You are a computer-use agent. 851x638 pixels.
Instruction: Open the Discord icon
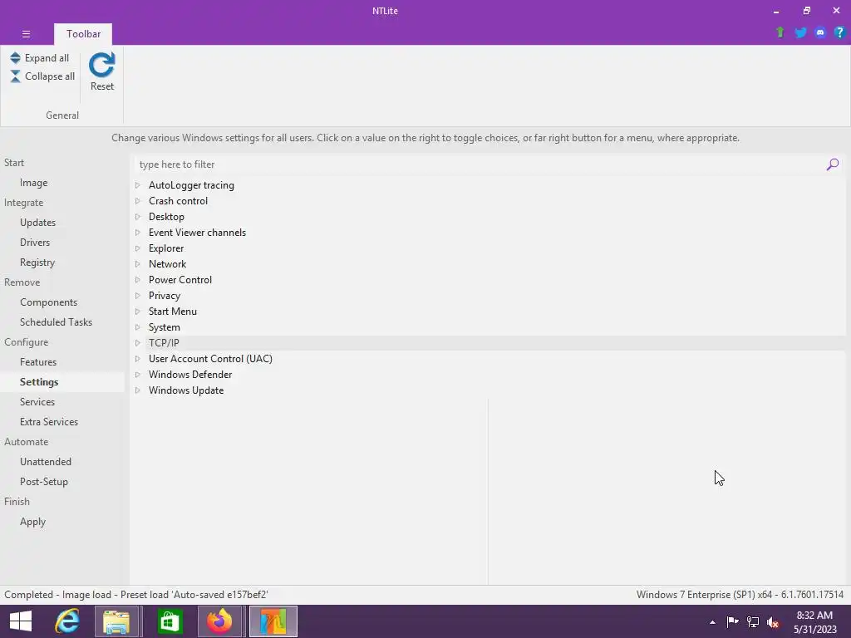(x=820, y=32)
